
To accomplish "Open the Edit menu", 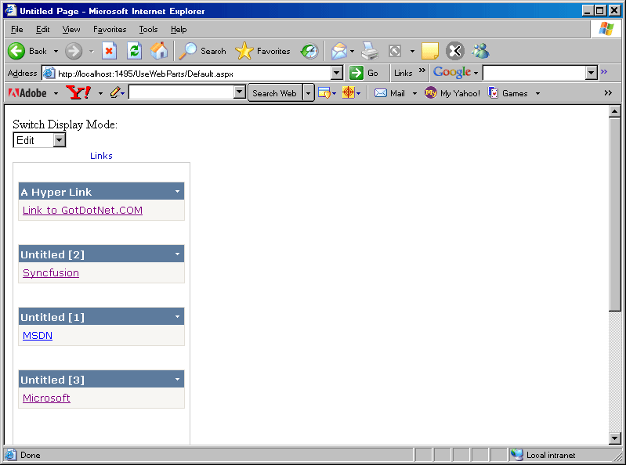I will tap(43, 29).
